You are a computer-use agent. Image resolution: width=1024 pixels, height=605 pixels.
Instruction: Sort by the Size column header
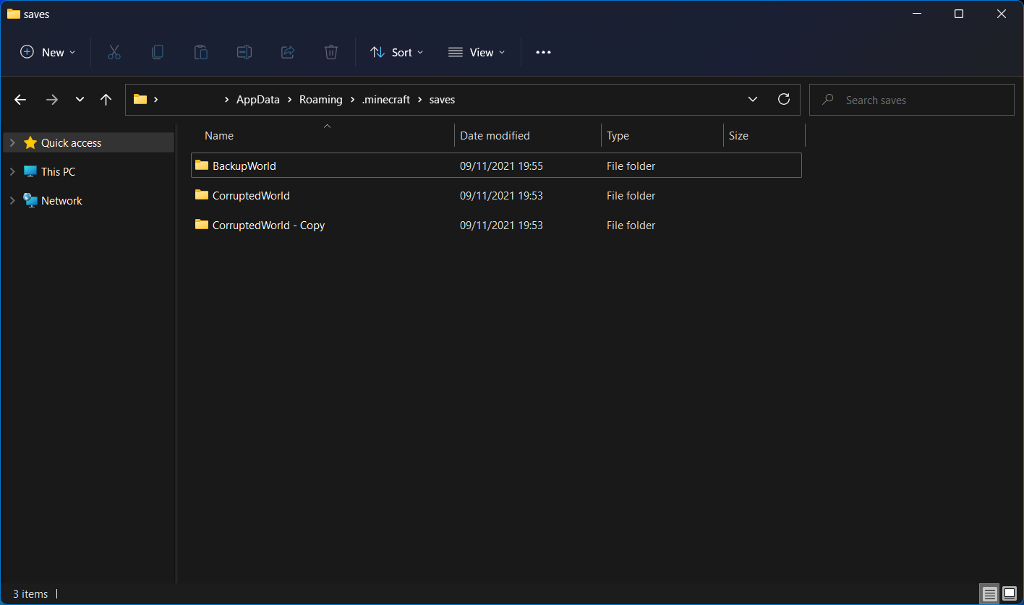coord(738,135)
